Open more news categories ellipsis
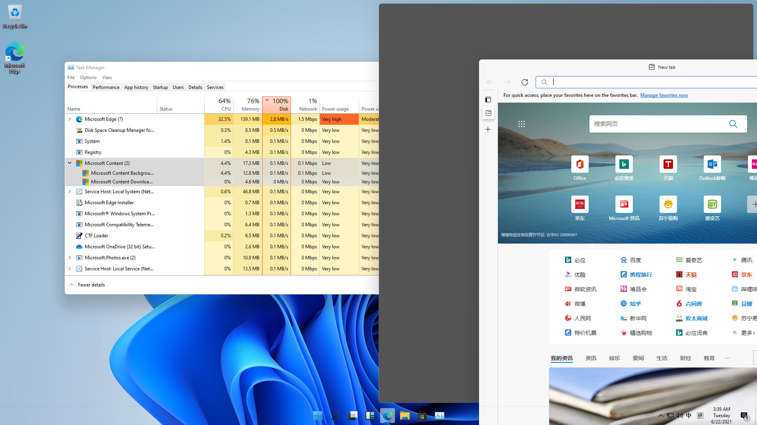 [727, 358]
